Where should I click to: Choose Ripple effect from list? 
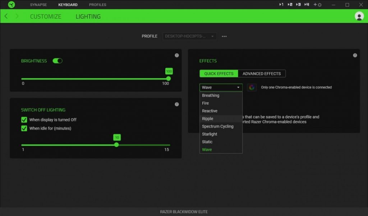pyautogui.click(x=221, y=119)
